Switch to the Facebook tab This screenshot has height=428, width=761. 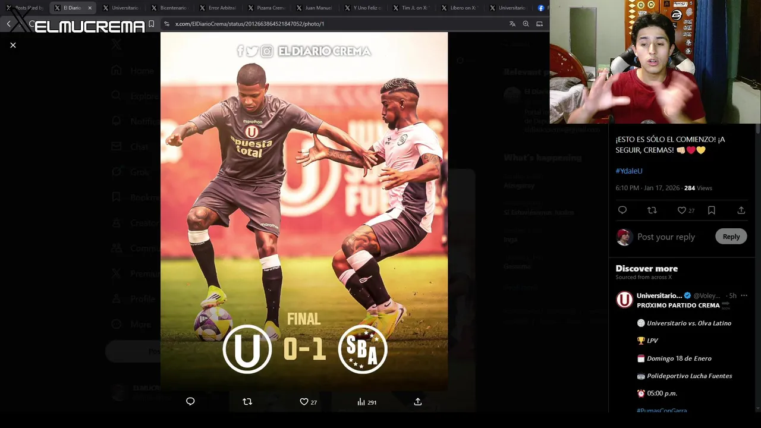coord(542,8)
